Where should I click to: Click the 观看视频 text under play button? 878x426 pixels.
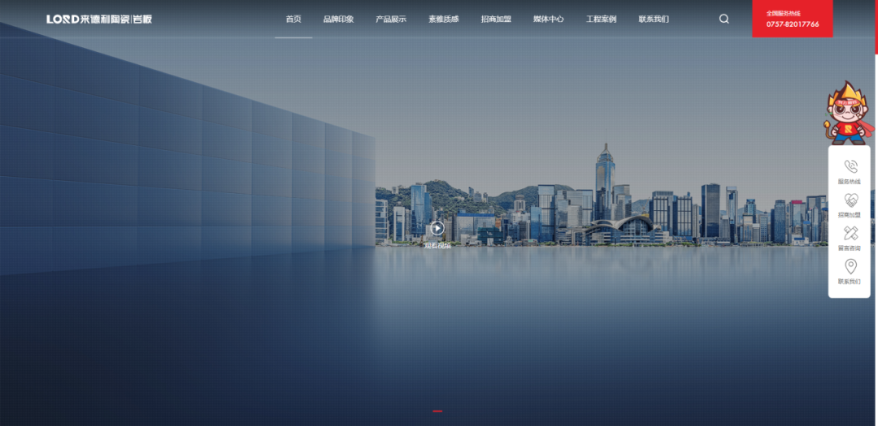[x=437, y=245]
